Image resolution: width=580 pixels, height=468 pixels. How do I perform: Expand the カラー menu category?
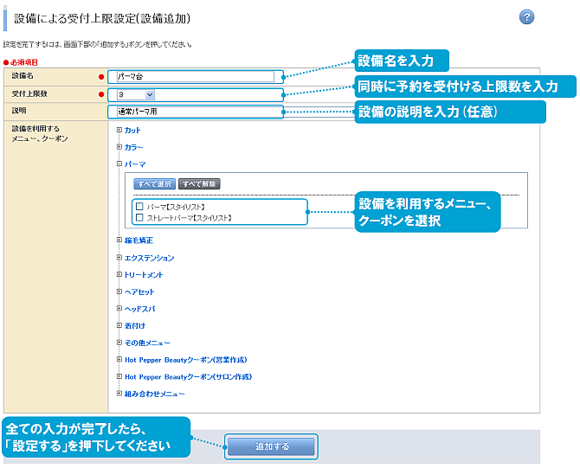click(x=119, y=147)
